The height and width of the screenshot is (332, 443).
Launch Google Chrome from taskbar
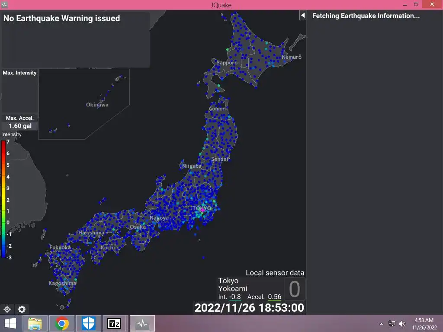tap(61, 323)
